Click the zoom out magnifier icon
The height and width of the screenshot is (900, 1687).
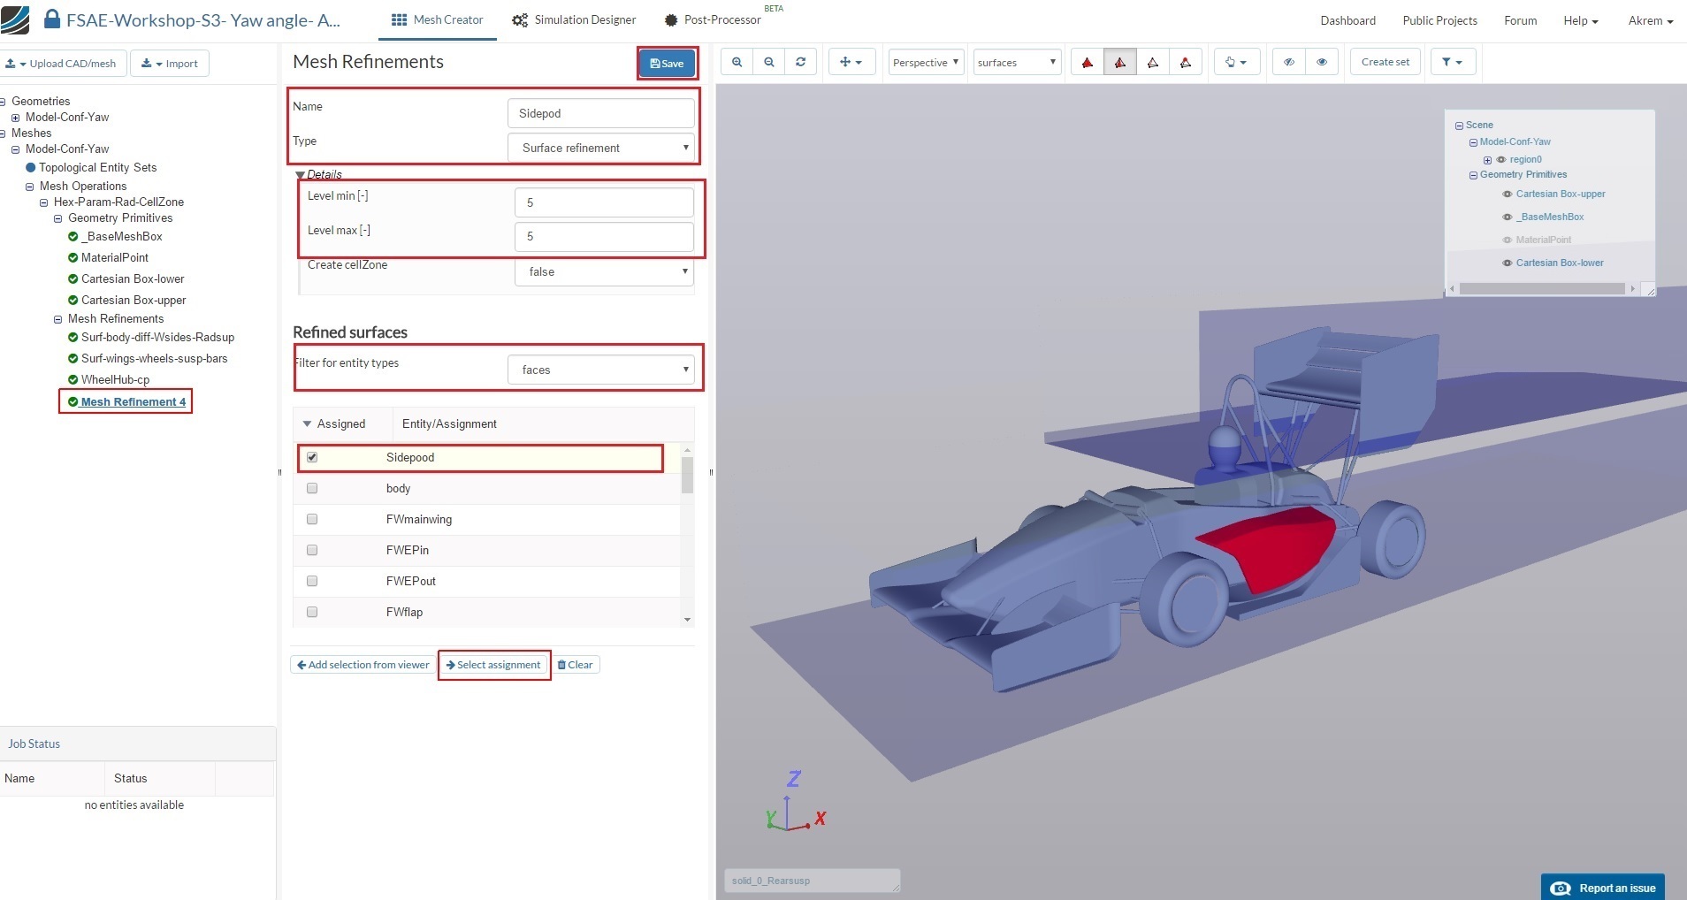tap(769, 62)
